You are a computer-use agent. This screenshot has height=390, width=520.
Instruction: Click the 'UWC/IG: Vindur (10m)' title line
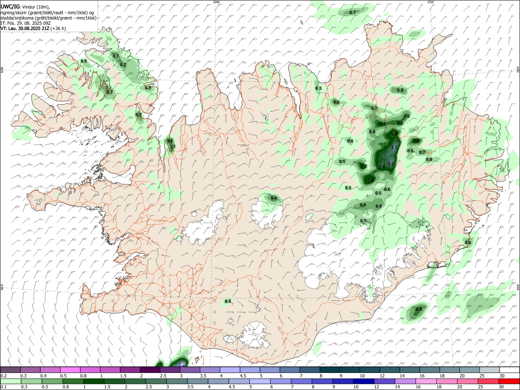(x=25, y=7)
